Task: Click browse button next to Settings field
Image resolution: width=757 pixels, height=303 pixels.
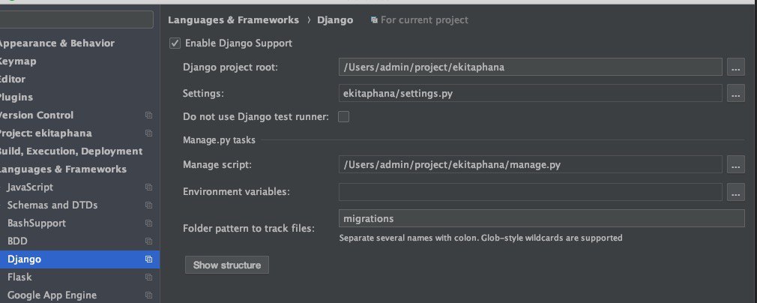Action: [x=735, y=94]
